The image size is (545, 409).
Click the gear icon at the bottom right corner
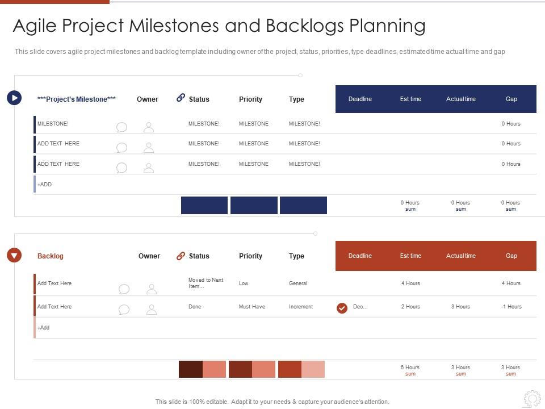coord(532,398)
